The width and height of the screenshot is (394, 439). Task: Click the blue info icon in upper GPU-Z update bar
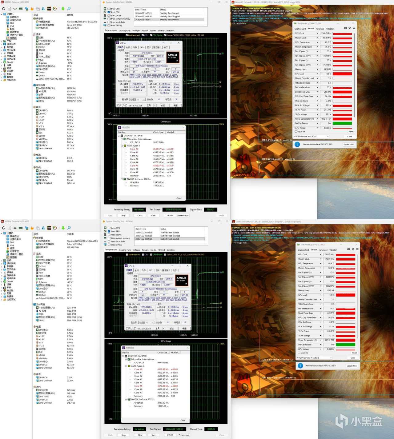[x=297, y=144]
